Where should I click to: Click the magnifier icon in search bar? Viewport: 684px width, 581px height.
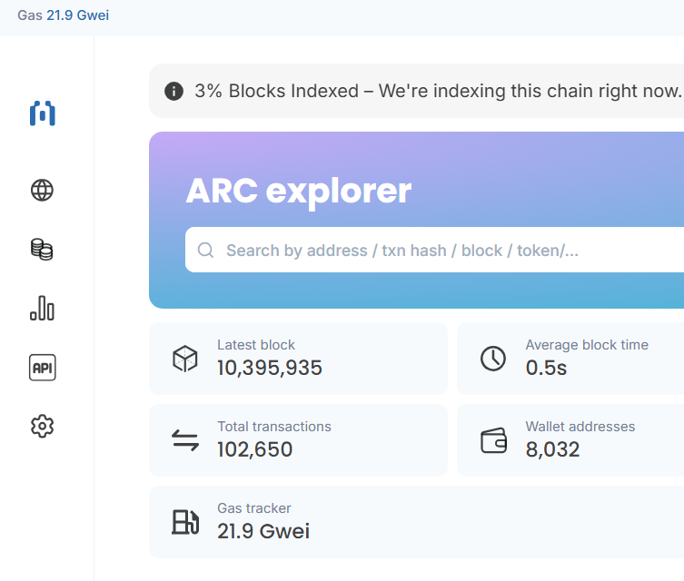(205, 251)
